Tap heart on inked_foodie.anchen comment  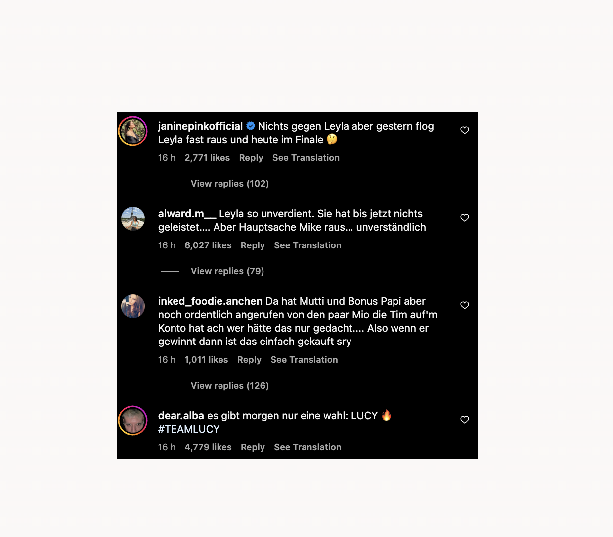(x=465, y=305)
